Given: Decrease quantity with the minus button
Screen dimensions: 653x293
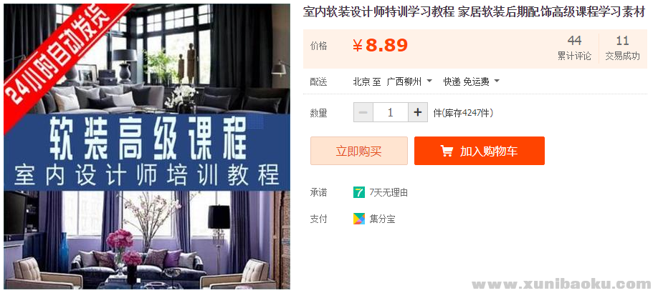Looking at the screenshot, I should 363,112.
